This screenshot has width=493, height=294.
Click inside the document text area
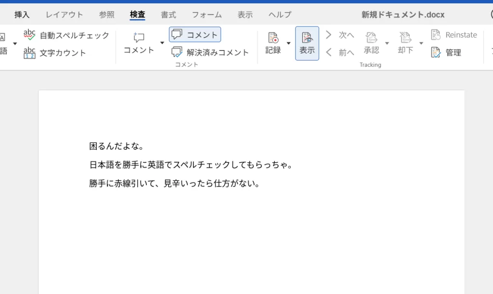coord(193,164)
